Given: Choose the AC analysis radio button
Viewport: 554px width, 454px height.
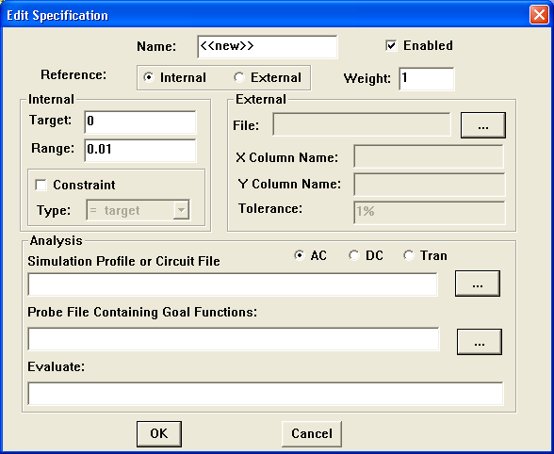Looking at the screenshot, I should click(300, 255).
